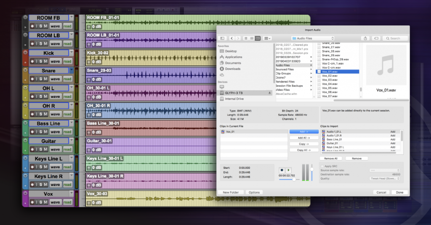Select Internal Drive under Devices
The height and width of the screenshot is (225, 431).
click(x=234, y=99)
